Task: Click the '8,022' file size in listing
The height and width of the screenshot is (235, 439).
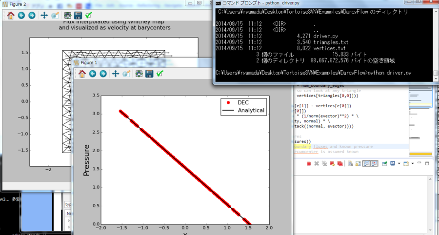Action: (305, 48)
